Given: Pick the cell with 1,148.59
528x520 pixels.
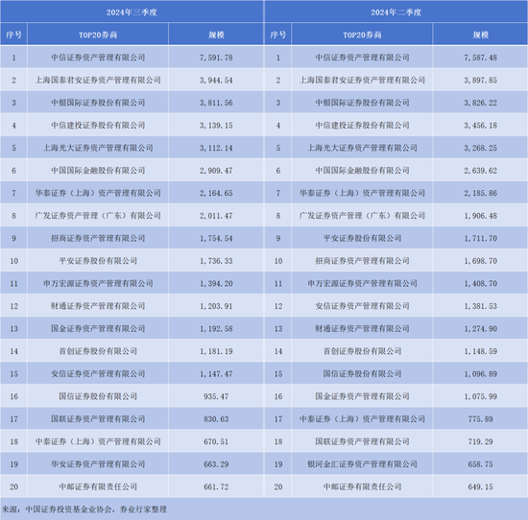Looking at the screenshot, I should 481,351.
